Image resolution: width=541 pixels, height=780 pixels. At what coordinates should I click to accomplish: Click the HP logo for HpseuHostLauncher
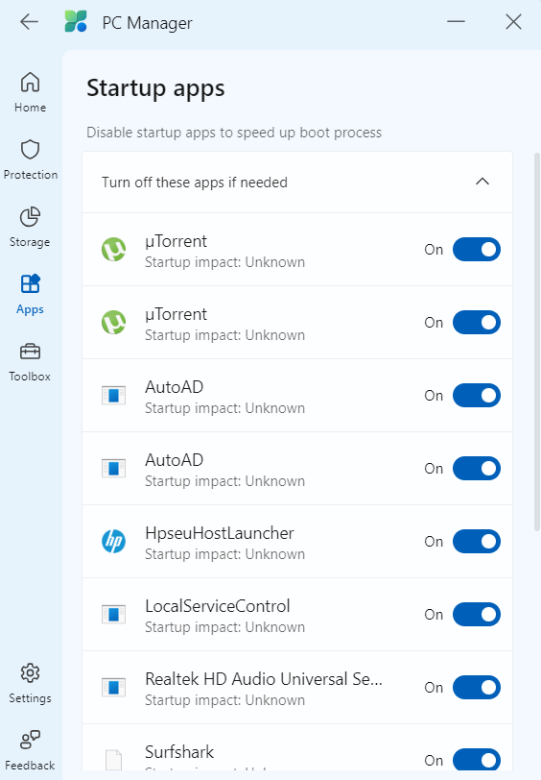tap(114, 541)
